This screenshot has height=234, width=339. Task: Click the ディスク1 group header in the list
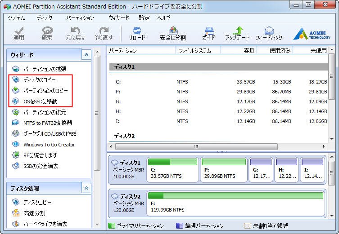point(218,67)
